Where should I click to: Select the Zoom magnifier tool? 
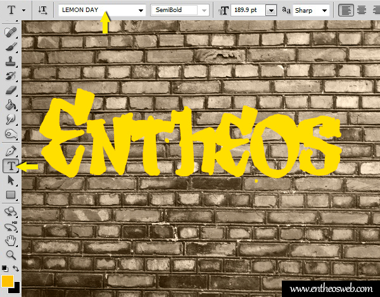[x=10, y=255]
